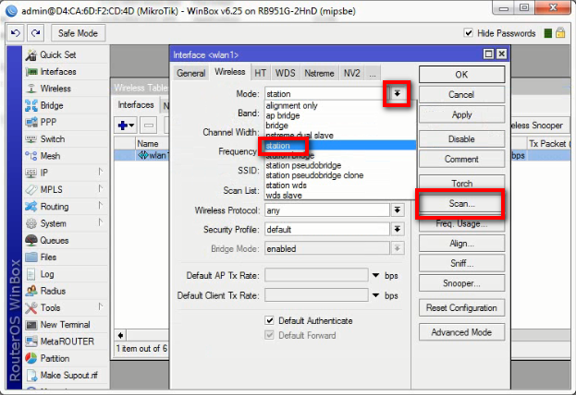Viewport: 576px width, 395px height.
Task: Switch to the NV2 tab
Action: (352, 73)
